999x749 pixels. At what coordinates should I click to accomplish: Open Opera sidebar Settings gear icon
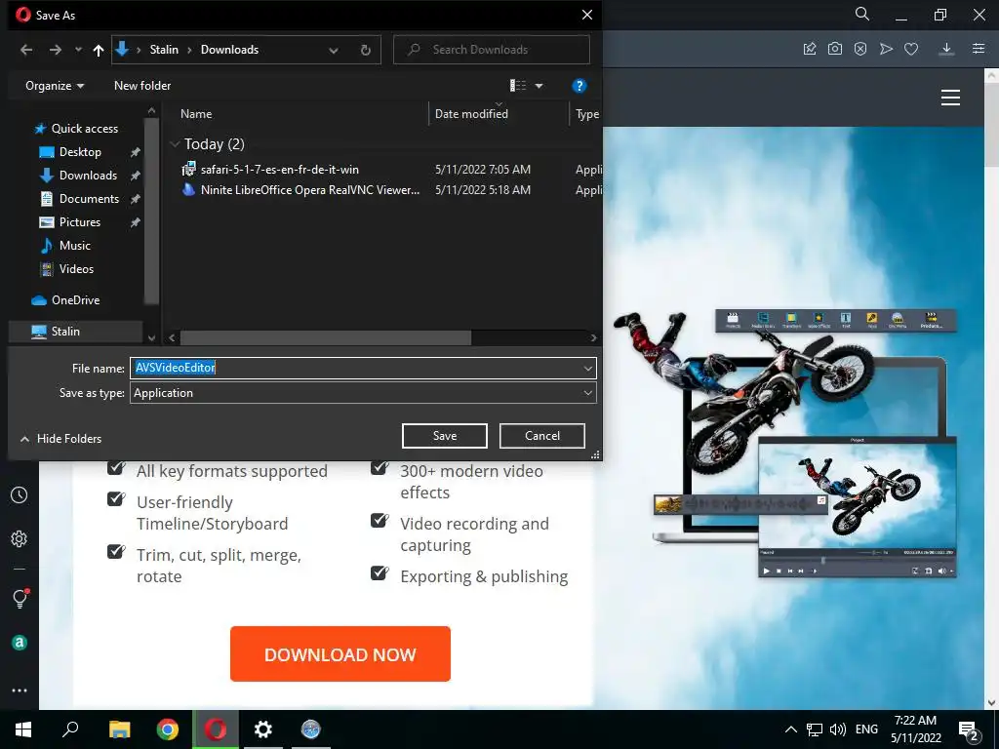click(x=20, y=538)
